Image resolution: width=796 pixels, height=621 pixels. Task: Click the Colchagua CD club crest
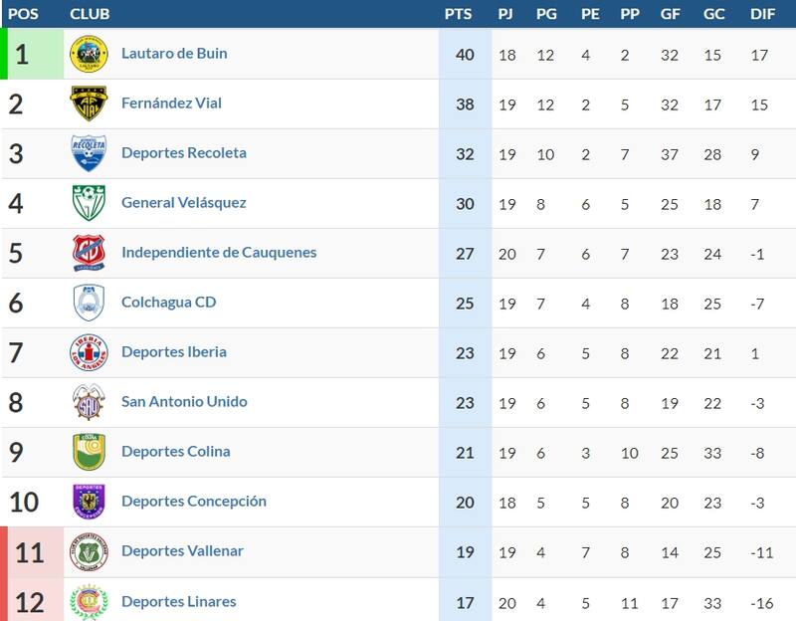[89, 303]
